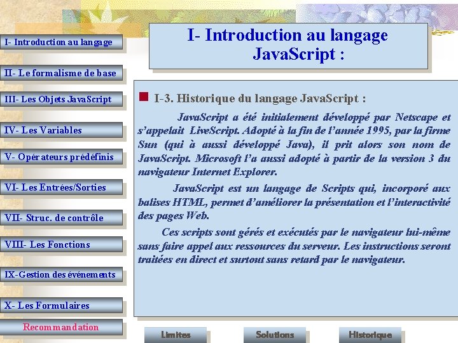Open the 'I- Introduction au langage' section

coord(61,42)
